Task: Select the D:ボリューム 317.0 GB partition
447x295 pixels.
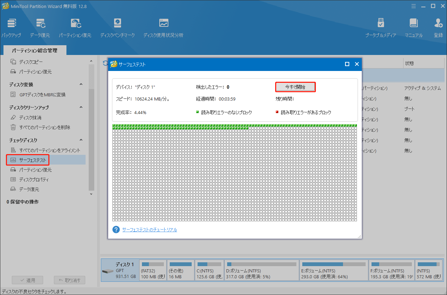Action: coord(262,270)
